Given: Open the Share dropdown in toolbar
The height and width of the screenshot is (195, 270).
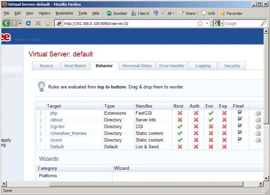Looking at the screenshot, I should (x=189, y=13).
